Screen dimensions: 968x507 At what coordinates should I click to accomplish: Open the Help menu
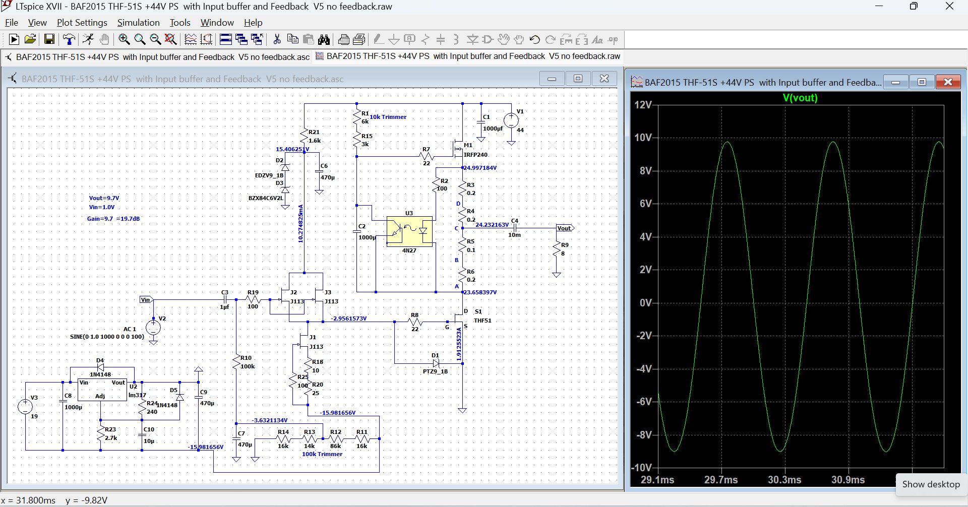point(253,23)
